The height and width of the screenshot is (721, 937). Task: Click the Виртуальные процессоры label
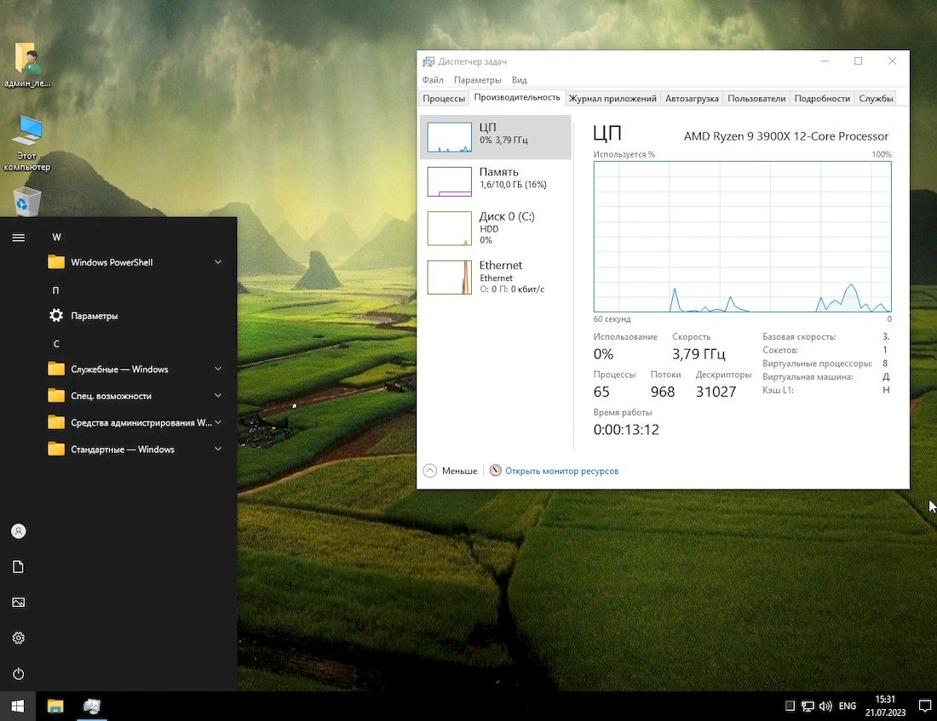click(x=817, y=363)
